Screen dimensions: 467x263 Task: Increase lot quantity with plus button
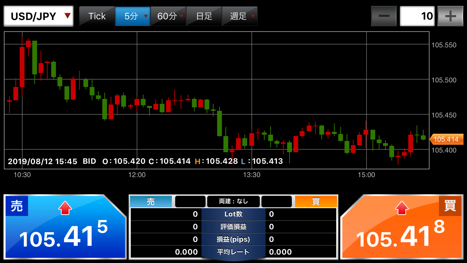(x=450, y=16)
